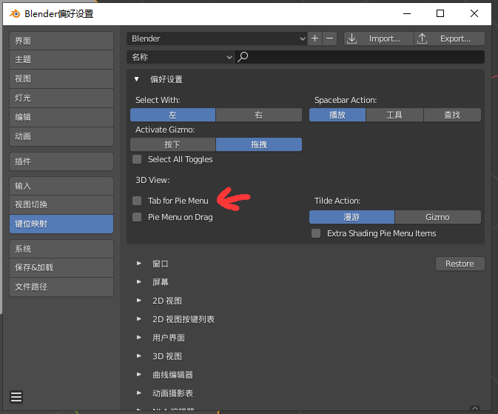Expand the 屏幕 keymap category
The width and height of the screenshot is (498, 414).
pos(139,281)
